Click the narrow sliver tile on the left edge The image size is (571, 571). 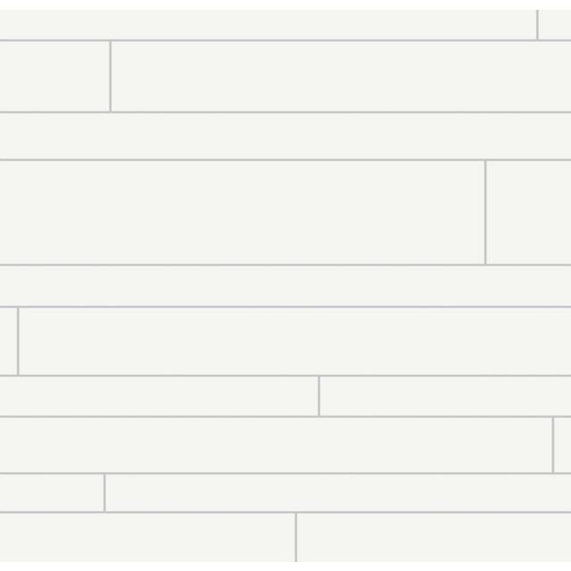8,341
